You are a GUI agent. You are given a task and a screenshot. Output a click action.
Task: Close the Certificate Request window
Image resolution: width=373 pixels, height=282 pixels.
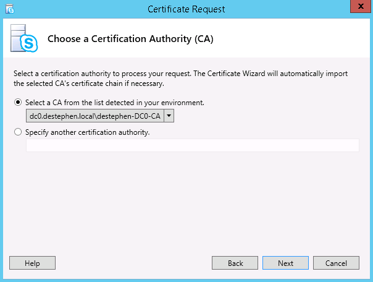361,6
